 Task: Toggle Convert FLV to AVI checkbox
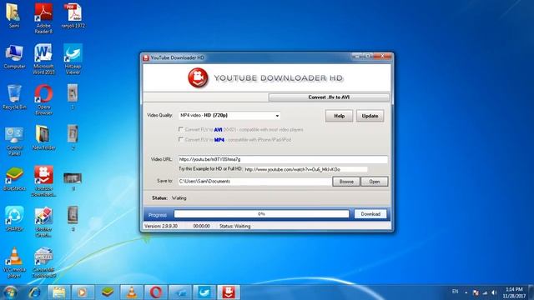point(181,129)
